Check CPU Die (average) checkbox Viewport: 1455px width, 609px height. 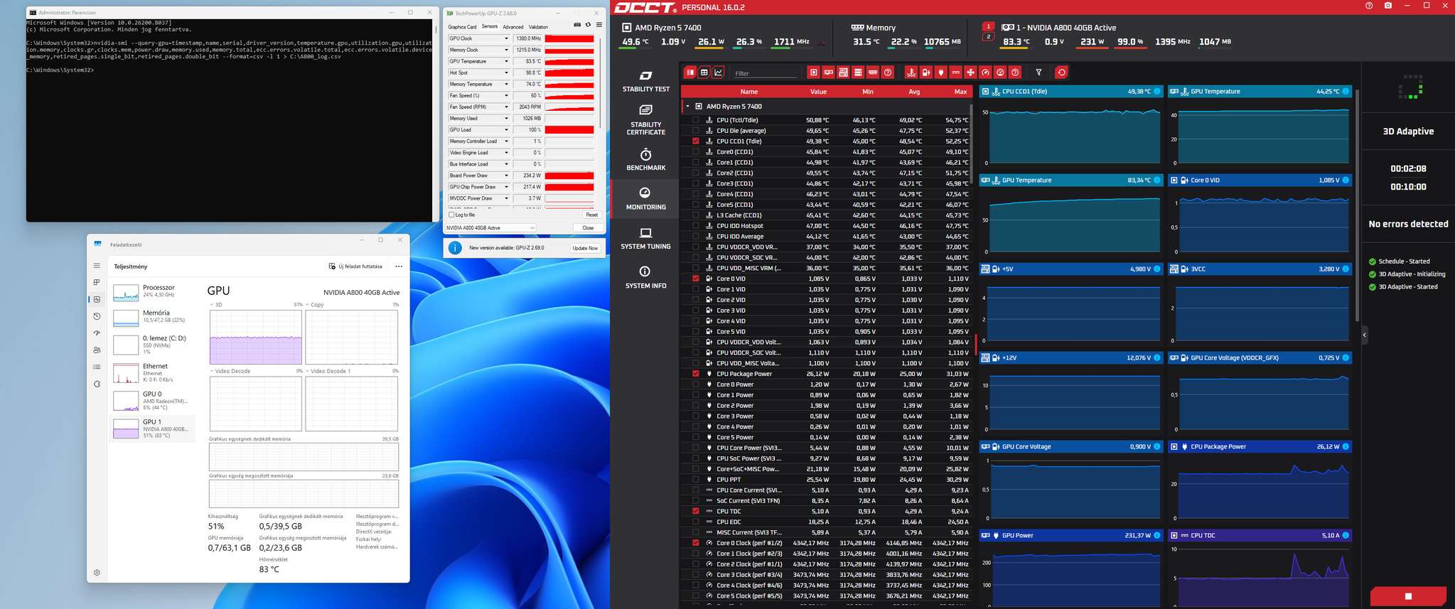695,131
